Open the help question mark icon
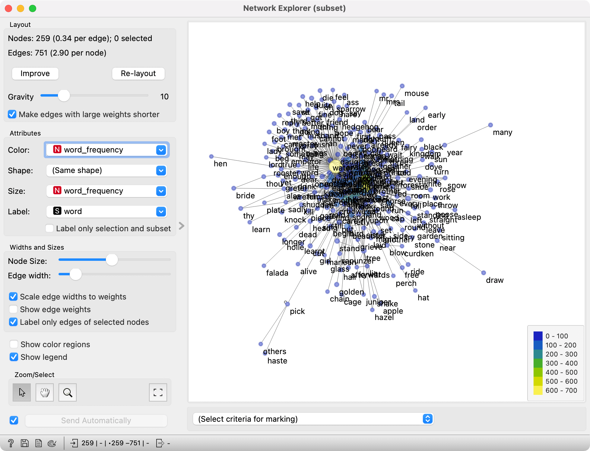 (x=11, y=443)
